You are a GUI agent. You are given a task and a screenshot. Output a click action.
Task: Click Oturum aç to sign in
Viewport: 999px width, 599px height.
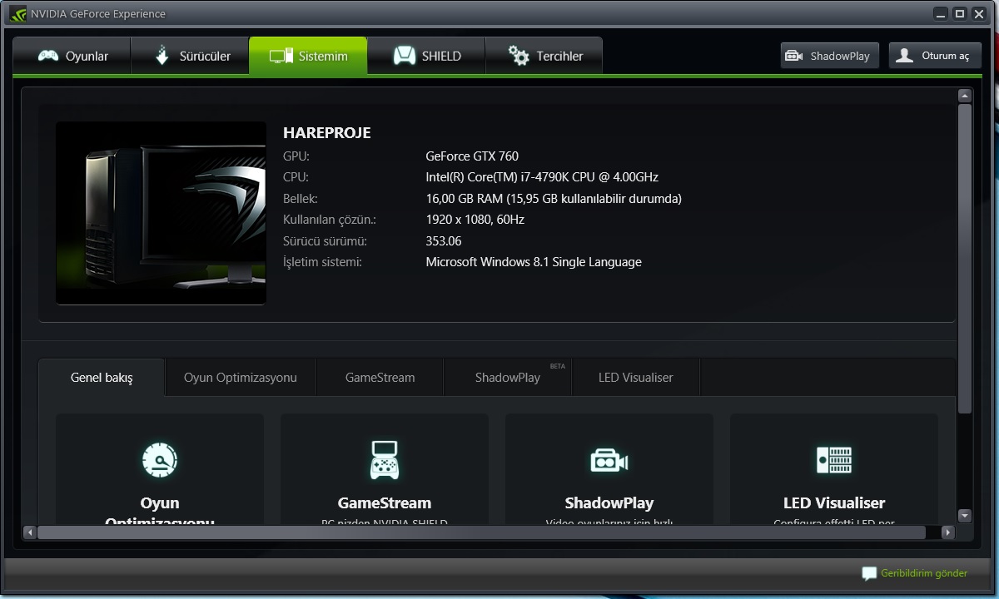click(x=934, y=56)
